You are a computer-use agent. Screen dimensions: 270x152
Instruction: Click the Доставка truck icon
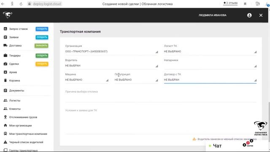[5, 46]
